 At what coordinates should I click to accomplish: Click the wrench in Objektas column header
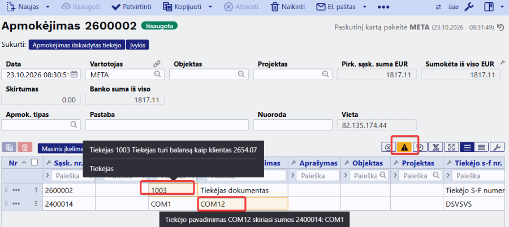click(348, 163)
